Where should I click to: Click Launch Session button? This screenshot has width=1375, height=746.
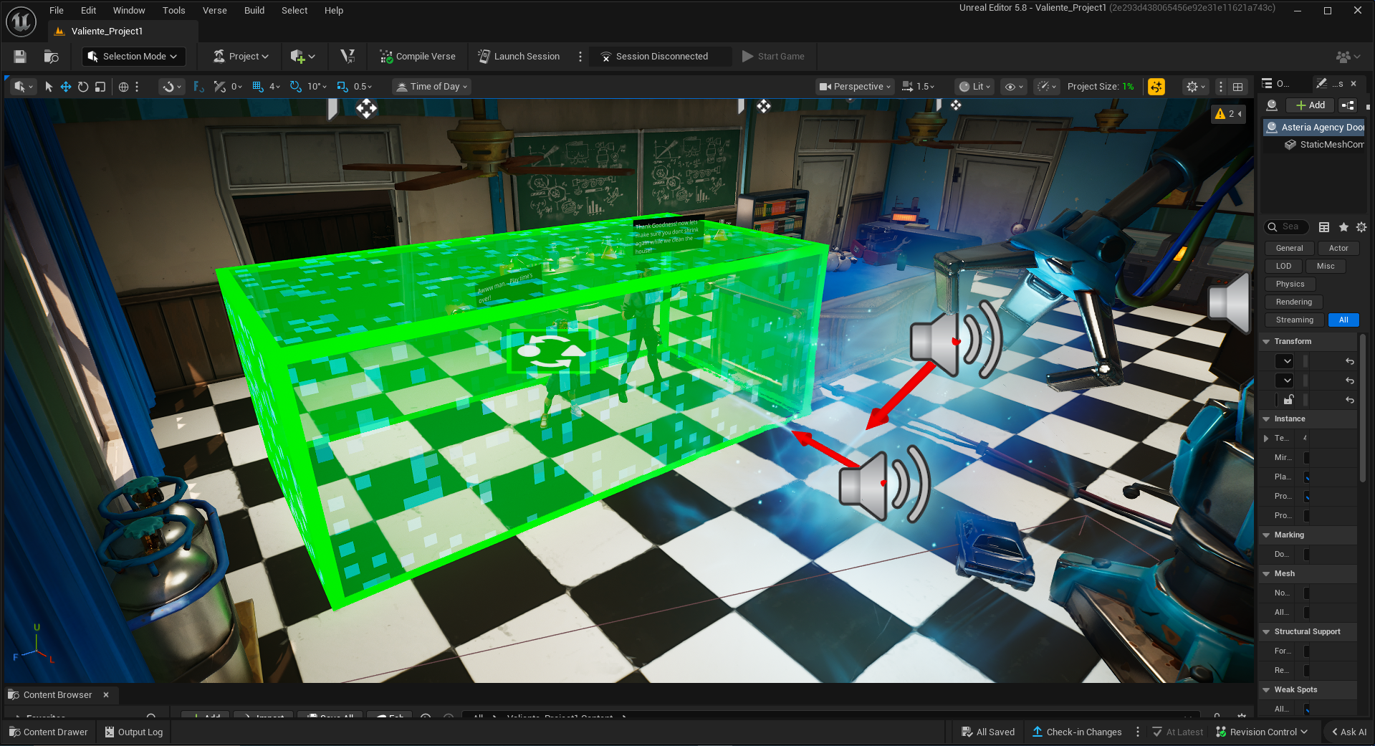point(519,57)
